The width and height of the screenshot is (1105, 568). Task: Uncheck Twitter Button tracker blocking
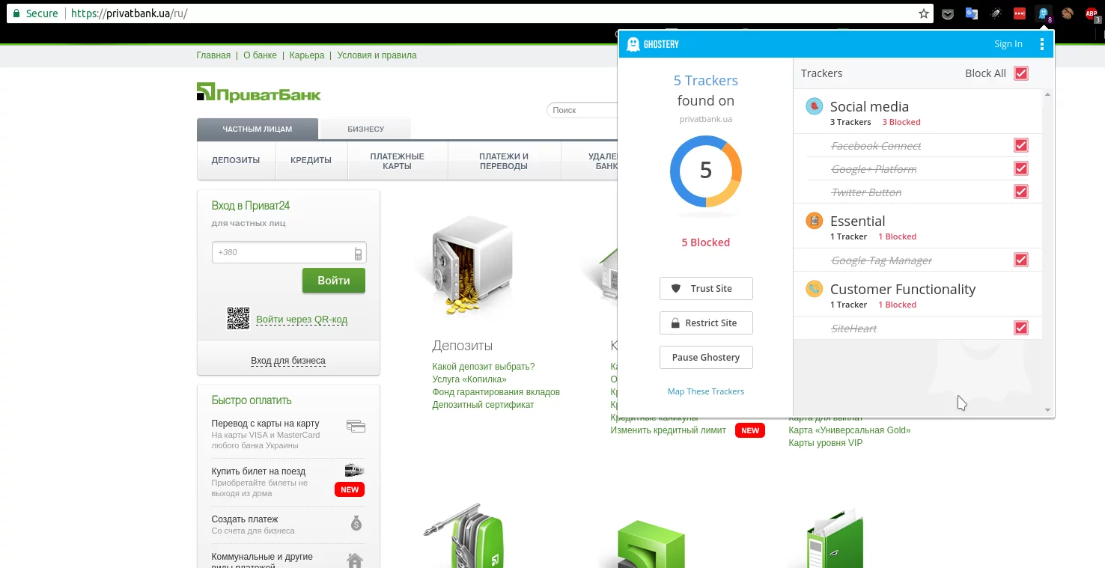click(1021, 192)
